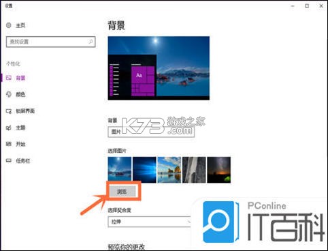Choose the night sky tent thumbnail
This screenshot has height=251, width=328.
tap(219, 170)
